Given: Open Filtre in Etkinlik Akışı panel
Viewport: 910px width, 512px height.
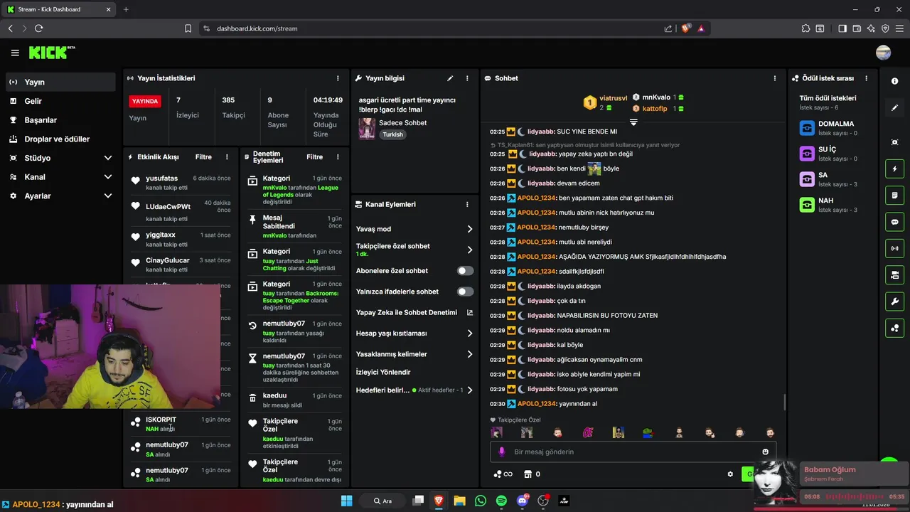Looking at the screenshot, I should (x=203, y=157).
